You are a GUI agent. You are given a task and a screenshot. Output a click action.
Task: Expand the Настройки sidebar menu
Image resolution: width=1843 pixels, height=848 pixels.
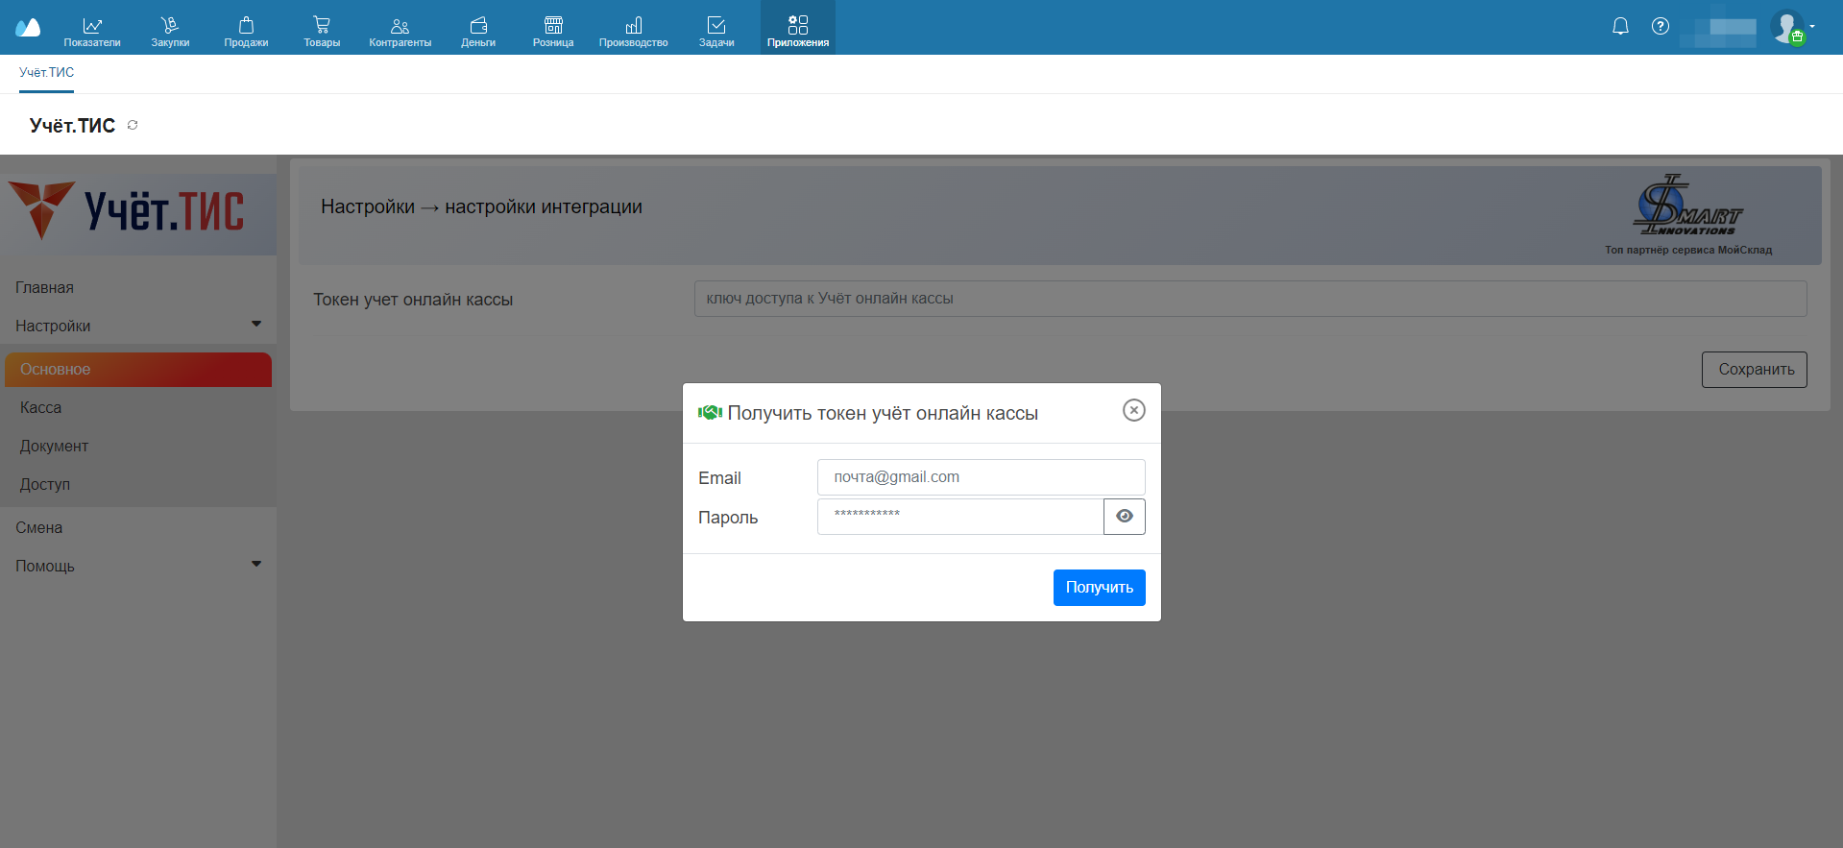click(x=137, y=326)
